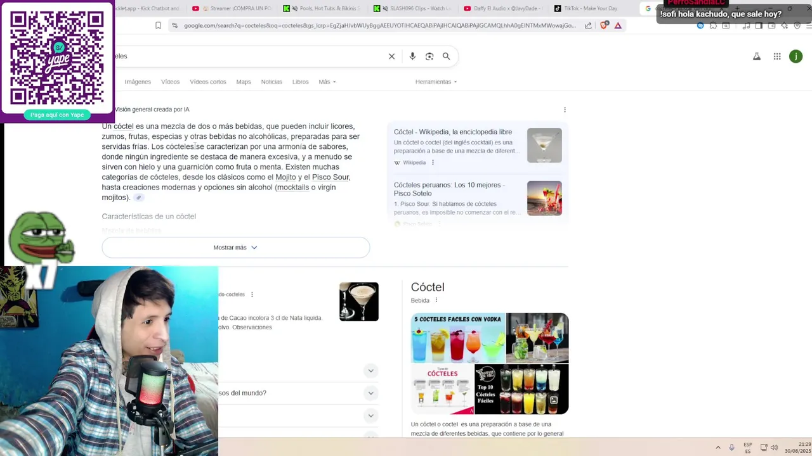Expand the first collapsed question chevron above 'sos del mundo?'
Viewport: 812px width, 456px height.
[x=371, y=370]
